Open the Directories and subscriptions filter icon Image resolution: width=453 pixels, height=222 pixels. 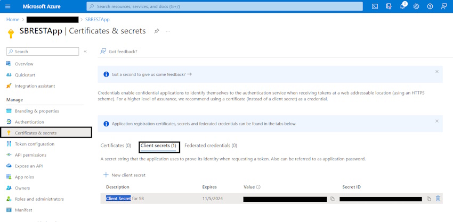pyautogui.click(x=389, y=6)
